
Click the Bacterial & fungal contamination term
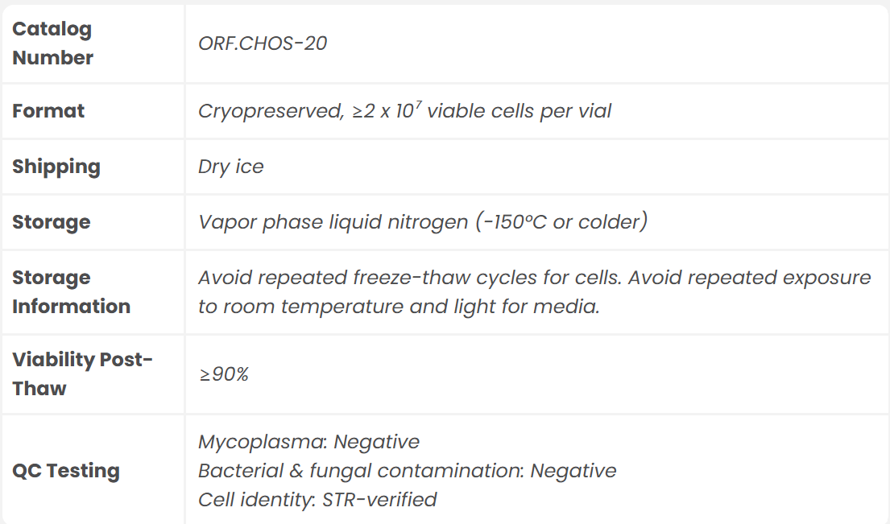click(x=360, y=471)
